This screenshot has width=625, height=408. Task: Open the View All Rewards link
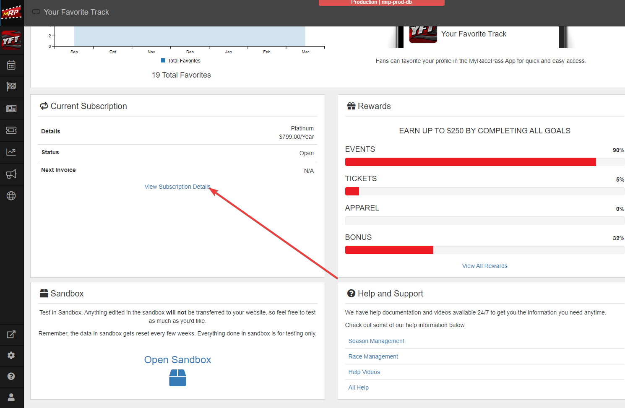pyautogui.click(x=484, y=266)
